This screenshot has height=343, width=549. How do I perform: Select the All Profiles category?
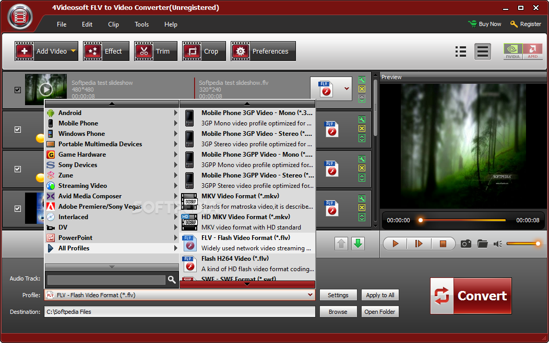[112, 248]
